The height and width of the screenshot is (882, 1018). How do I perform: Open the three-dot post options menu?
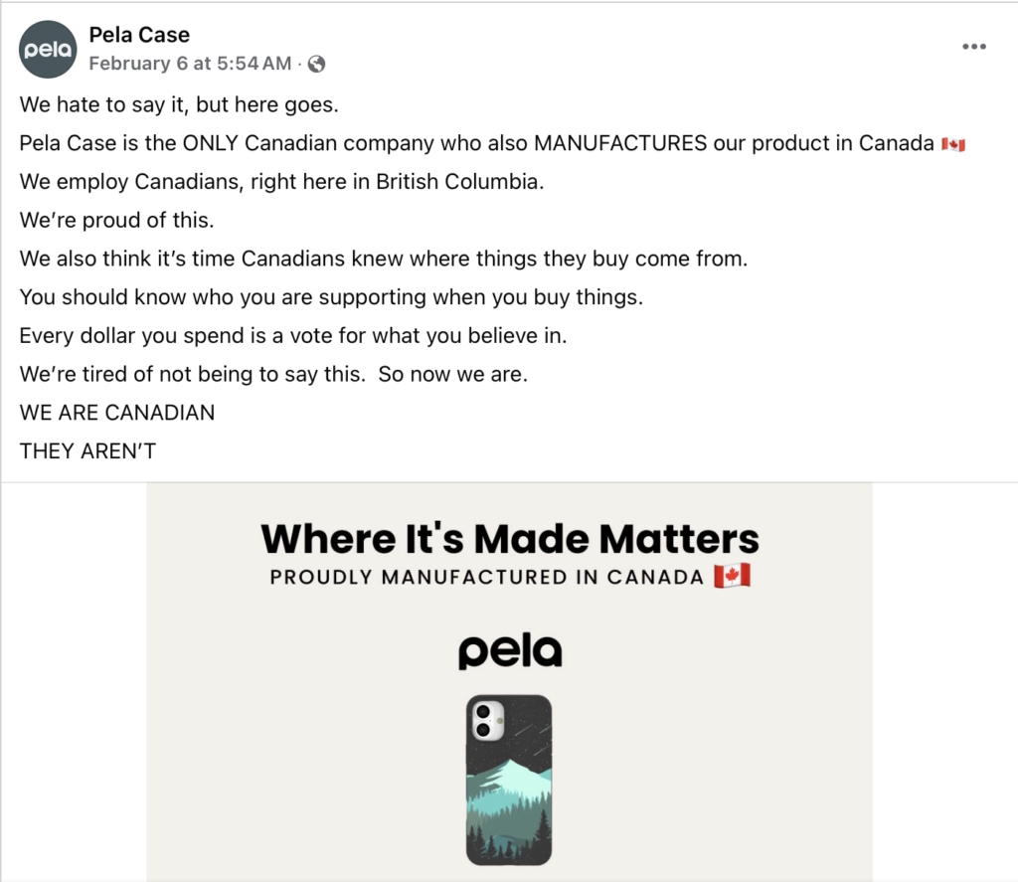coord(974,46)
